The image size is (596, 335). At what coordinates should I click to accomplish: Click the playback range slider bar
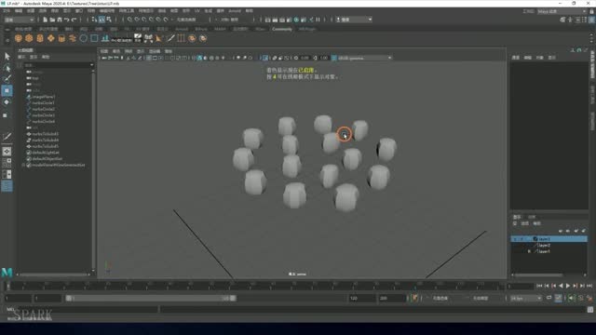click(x=151, y=298)
